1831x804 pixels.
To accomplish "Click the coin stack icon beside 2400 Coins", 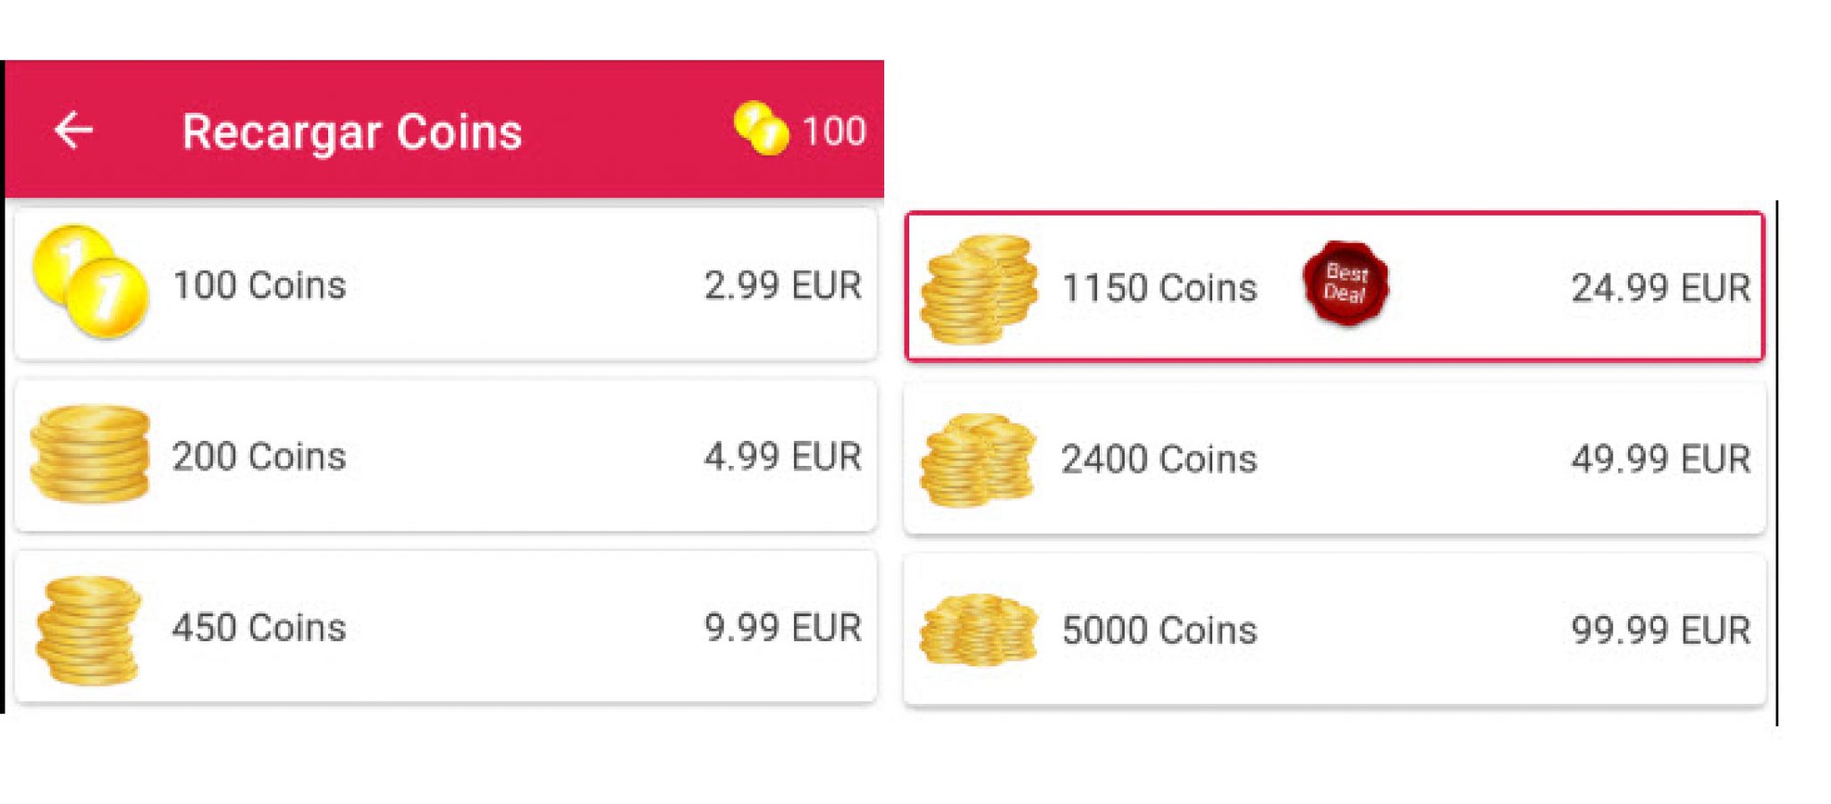I will point(979,458).
